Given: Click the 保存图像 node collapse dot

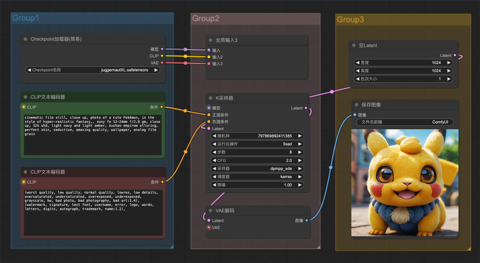Looking at the screenshot, I should pyautogui.click(x=356, y=105).
